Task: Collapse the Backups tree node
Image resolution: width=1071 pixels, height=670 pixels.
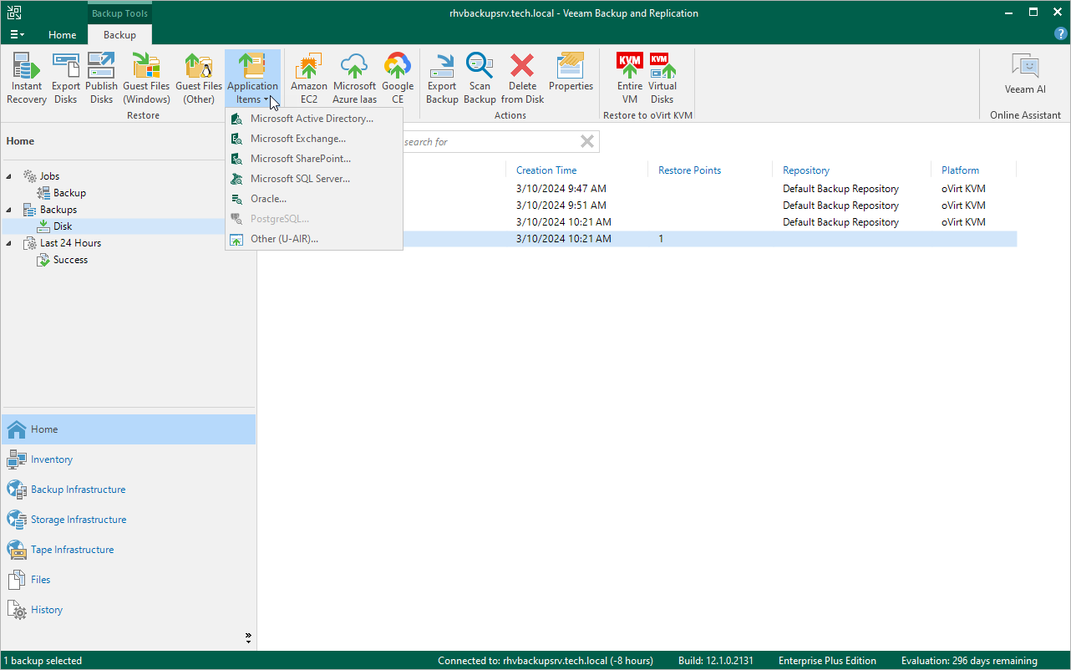Action: click(9, 210)
